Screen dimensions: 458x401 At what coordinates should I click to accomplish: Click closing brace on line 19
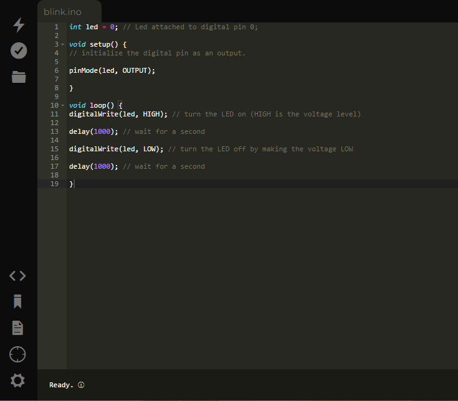71,184
